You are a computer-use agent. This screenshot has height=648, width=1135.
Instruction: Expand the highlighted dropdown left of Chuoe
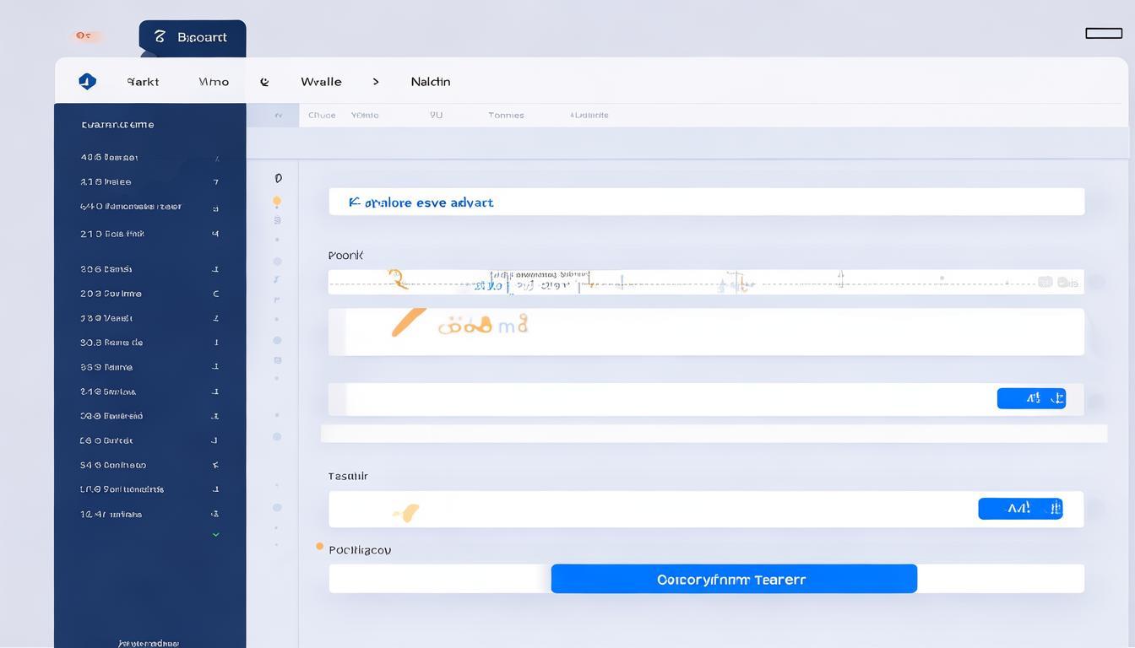click(278, 116)
